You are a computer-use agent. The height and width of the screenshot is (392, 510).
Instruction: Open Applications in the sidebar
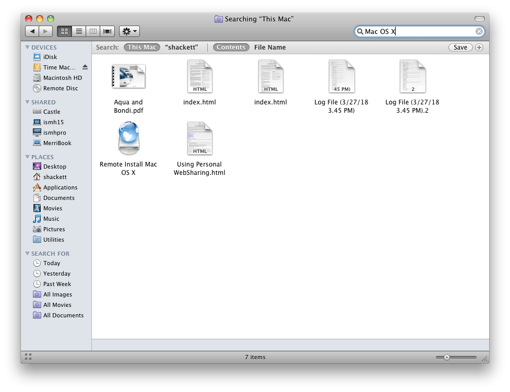(x=56, y=187)
